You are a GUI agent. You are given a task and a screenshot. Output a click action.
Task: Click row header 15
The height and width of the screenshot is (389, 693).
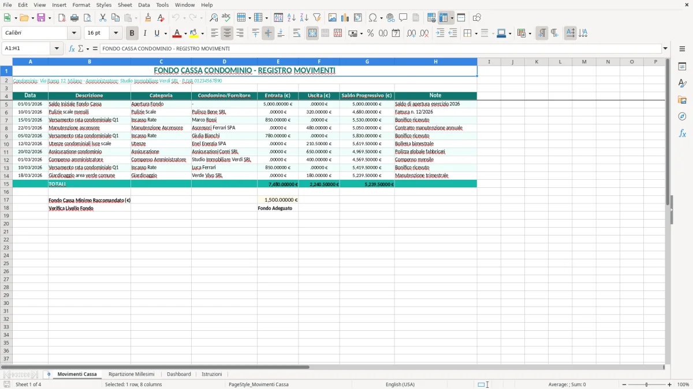point(6,184)
